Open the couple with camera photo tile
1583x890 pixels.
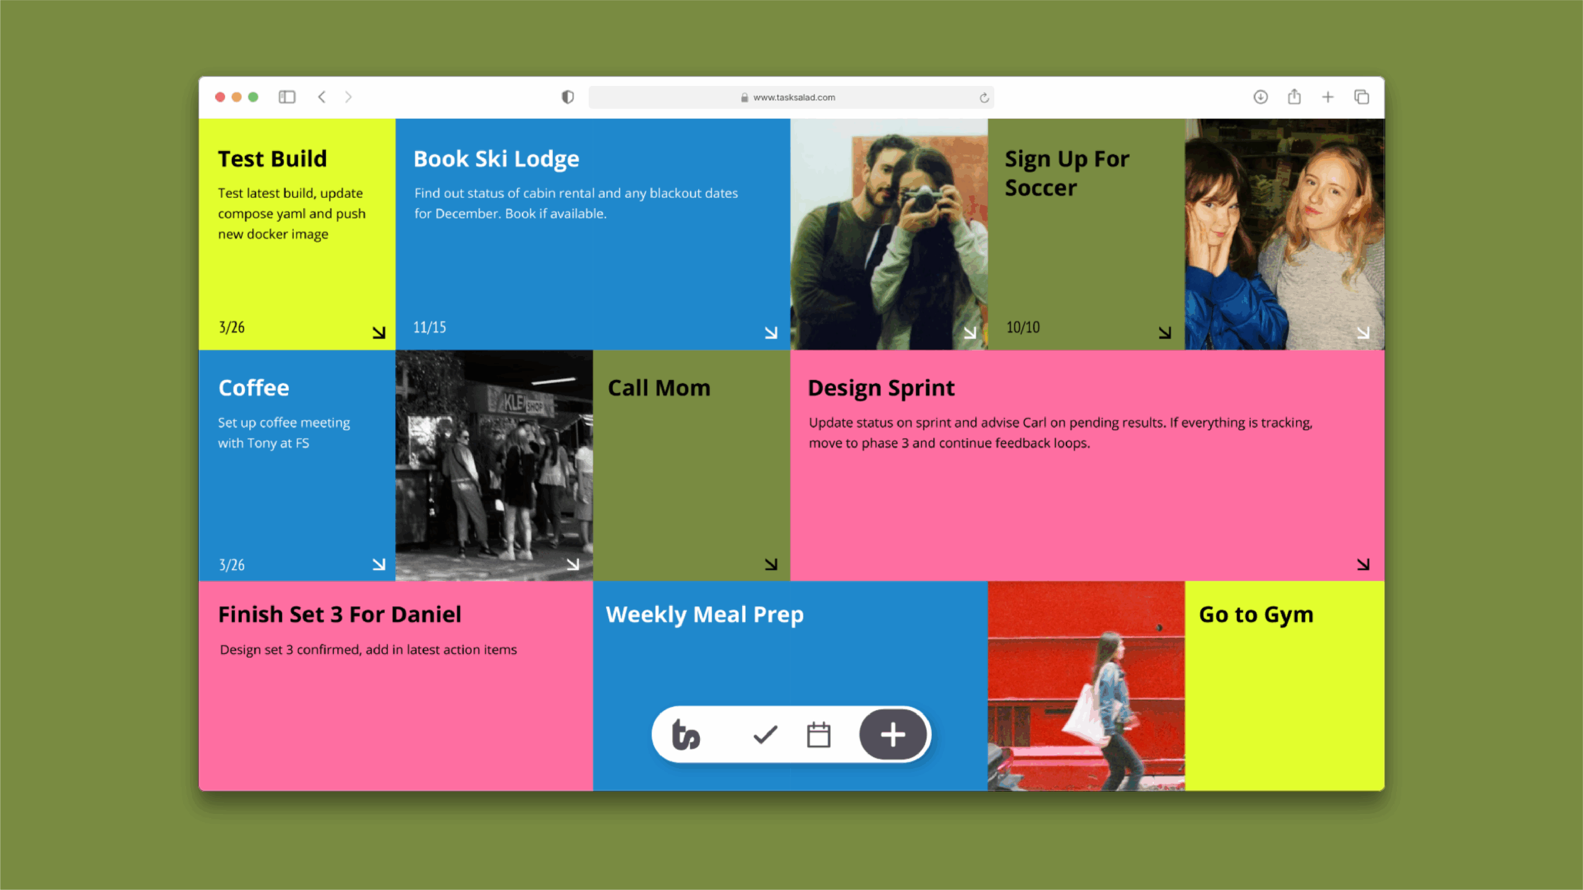[x=889, y=234]
